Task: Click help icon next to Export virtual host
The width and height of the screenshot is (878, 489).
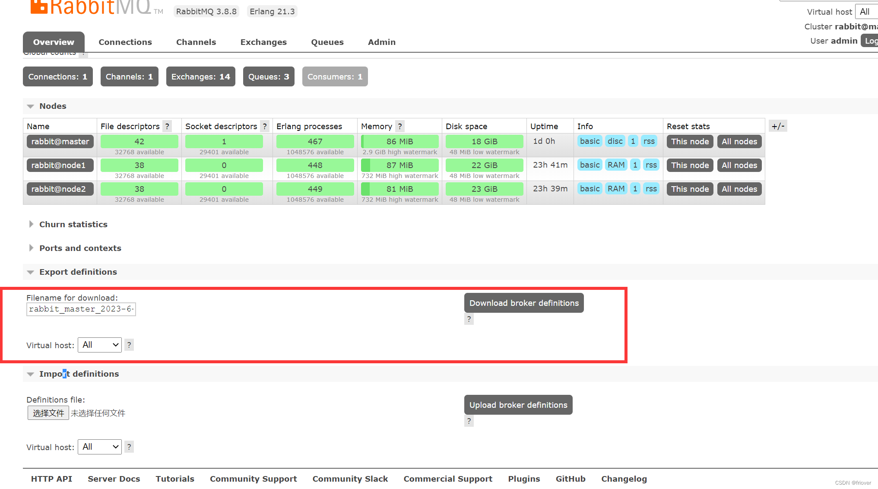Action: tap(129, 345)
